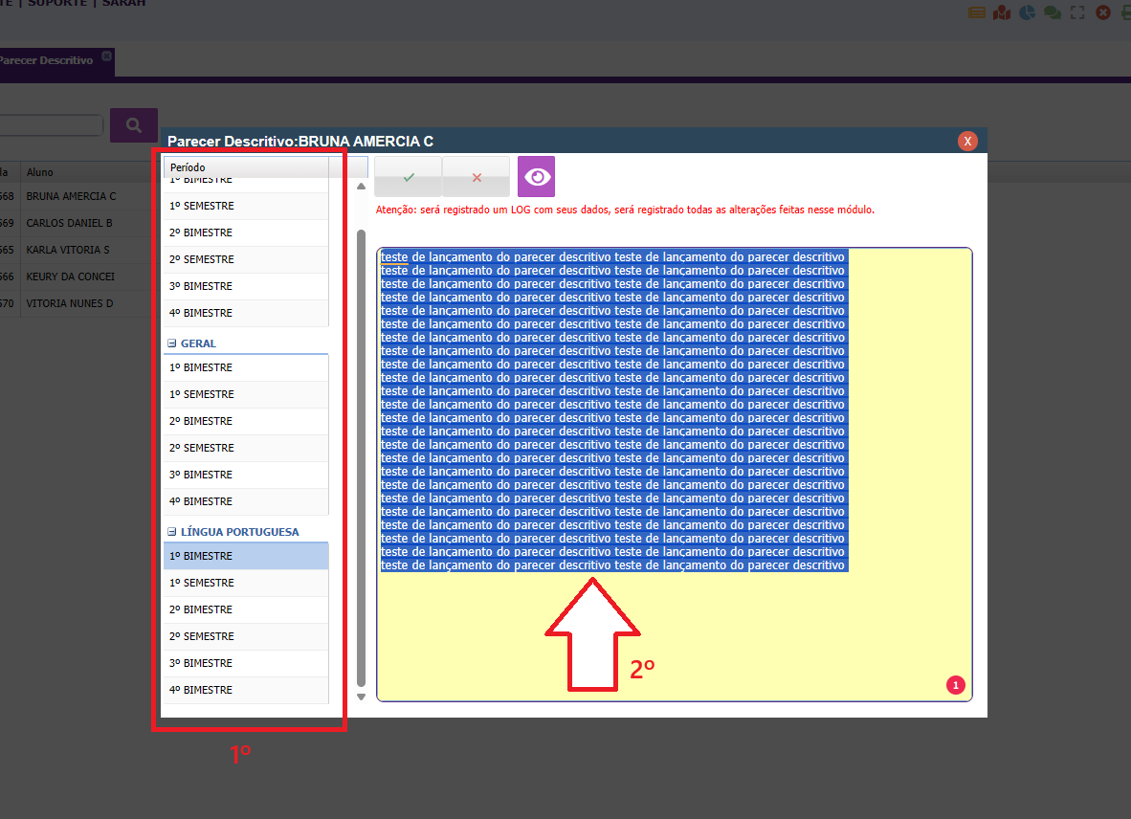
Task: Click the purple search magnifier button
Action: point(133,125)
